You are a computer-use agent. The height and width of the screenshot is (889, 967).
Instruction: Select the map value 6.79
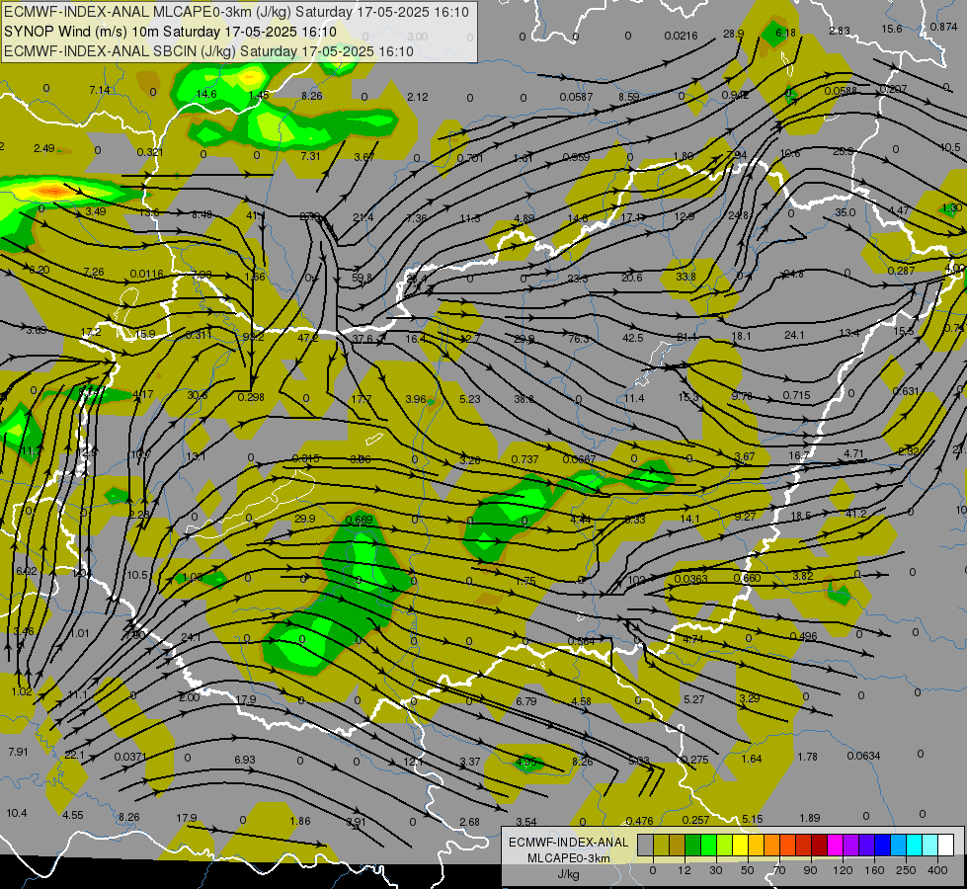(x=526, y=701)
